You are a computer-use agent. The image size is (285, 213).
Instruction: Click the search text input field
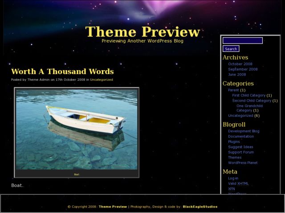tap(243, 40)
